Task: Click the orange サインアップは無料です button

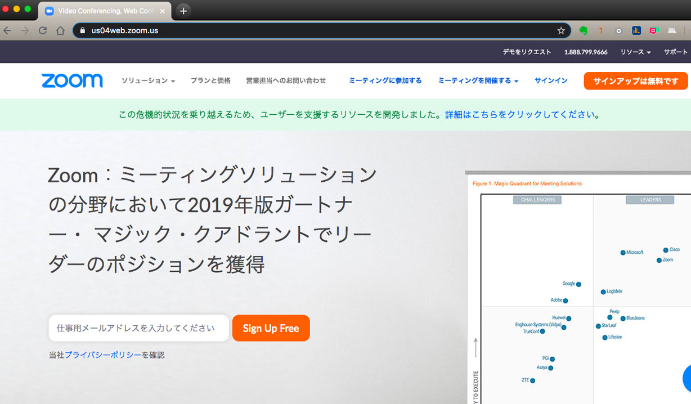Action: tap(636, 81)
